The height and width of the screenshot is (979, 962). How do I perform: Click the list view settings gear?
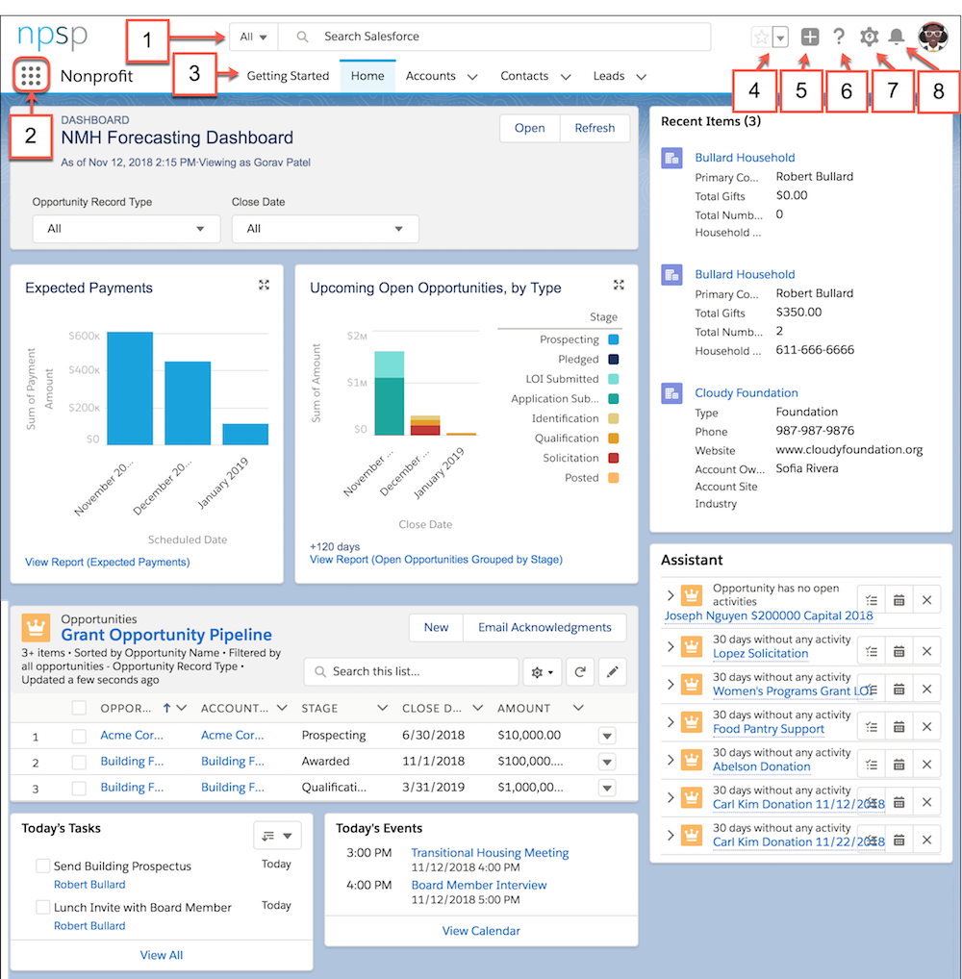542,672
